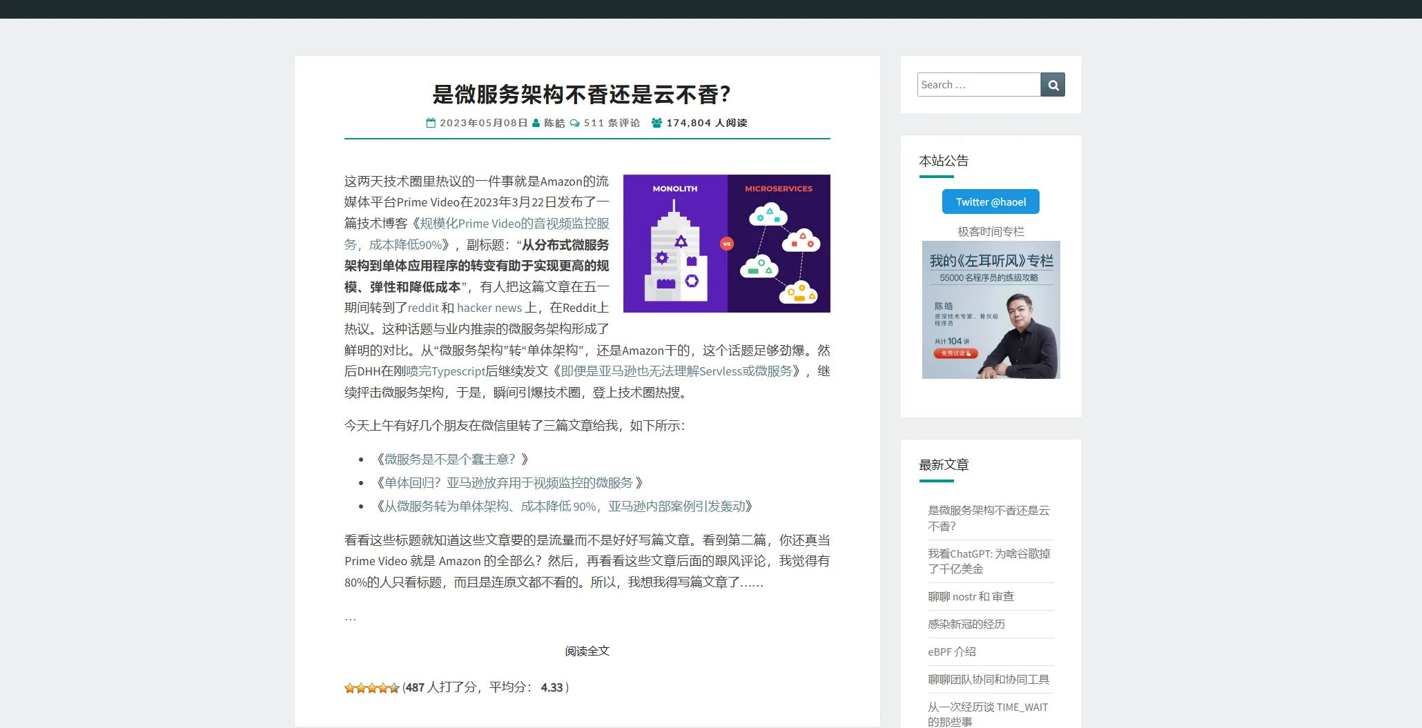Click the star rating icons under the article

click(x=371, y=688)
